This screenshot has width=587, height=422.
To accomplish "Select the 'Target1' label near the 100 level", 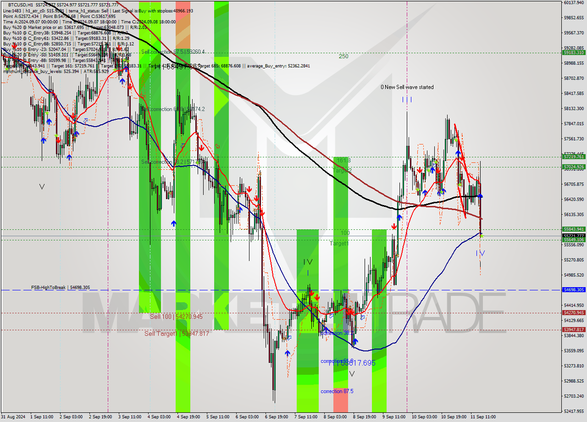I will click(x=339, y=244).
